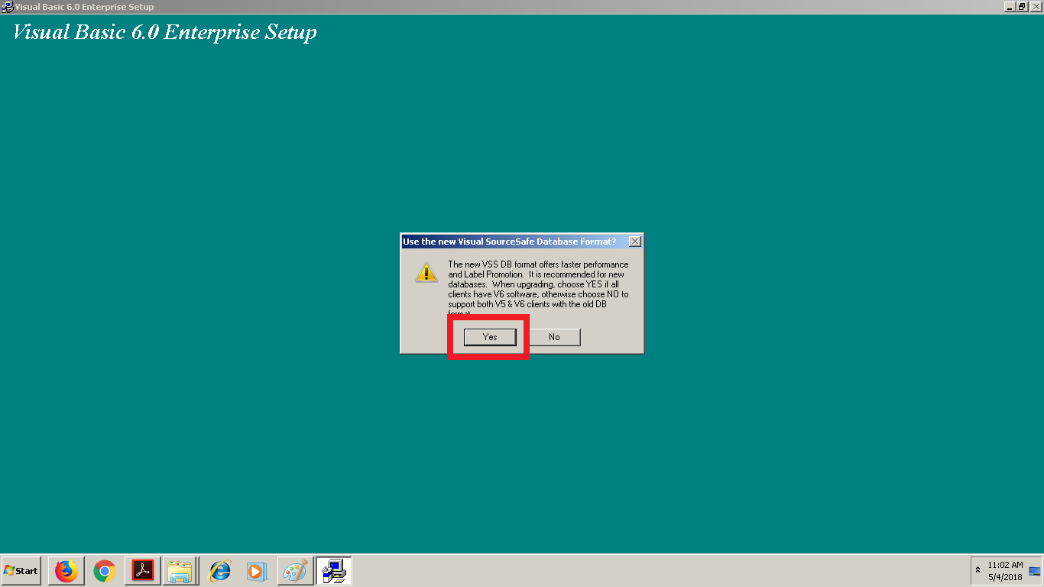
Task: Open Windows Media Player taskbar icon
Action: pos(257,571)
